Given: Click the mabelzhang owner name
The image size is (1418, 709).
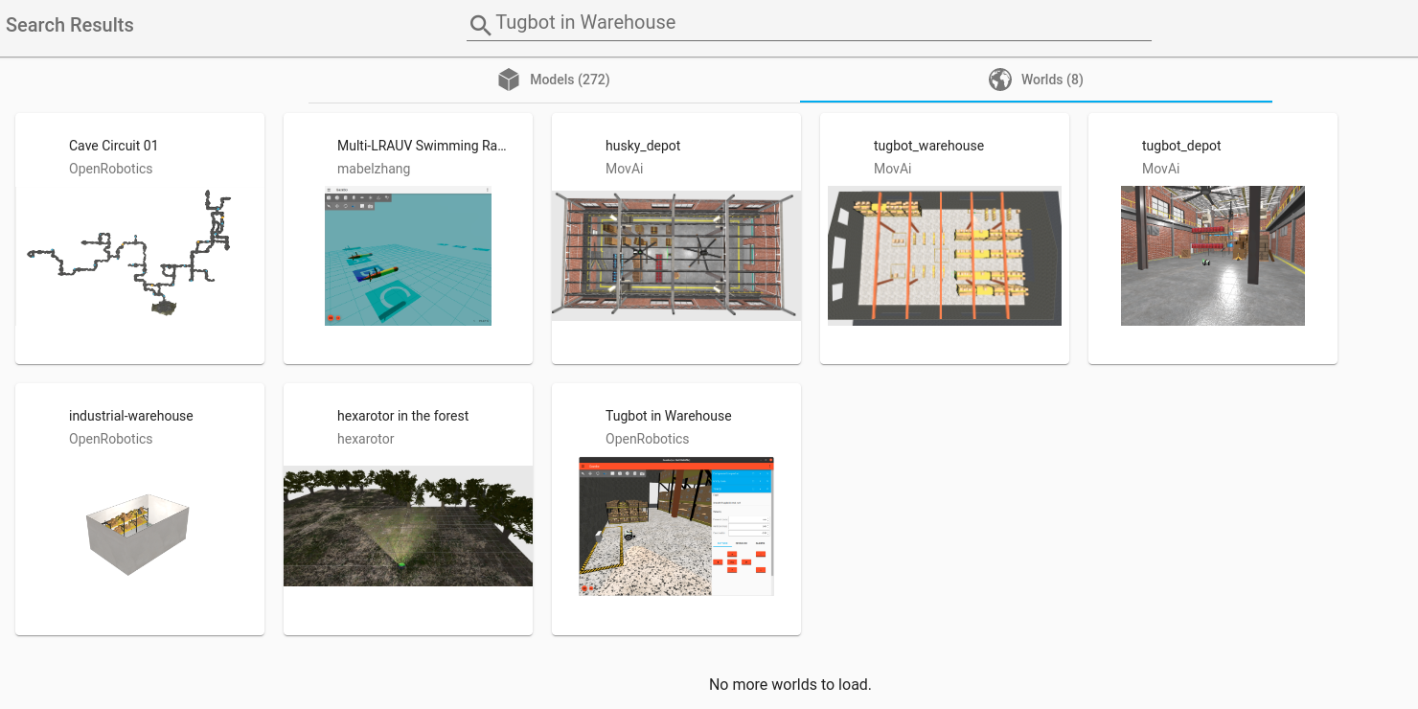Looking at the screenshot, I should pos(374,169).
